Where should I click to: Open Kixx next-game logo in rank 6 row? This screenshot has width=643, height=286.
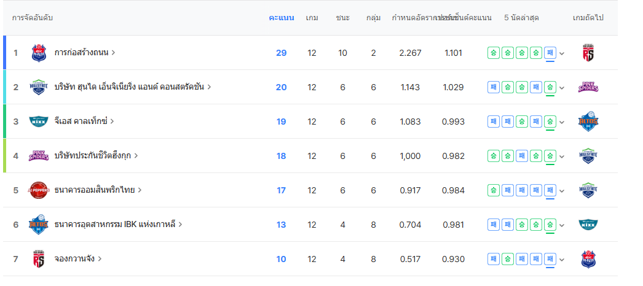click(588, 225)
